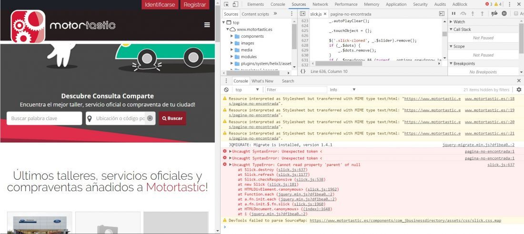Click the console Filter input field

click(296, 90)
